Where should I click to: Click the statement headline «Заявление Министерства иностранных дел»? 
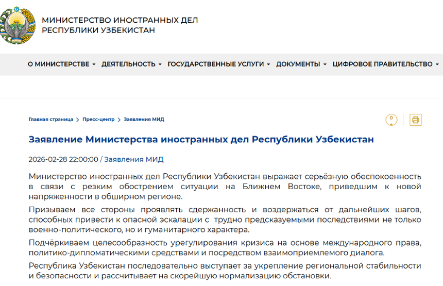point(201,139)
